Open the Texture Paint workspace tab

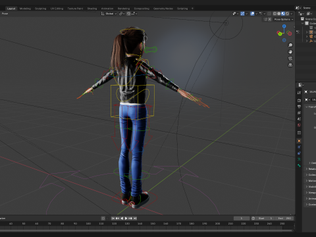pos(75,9)
